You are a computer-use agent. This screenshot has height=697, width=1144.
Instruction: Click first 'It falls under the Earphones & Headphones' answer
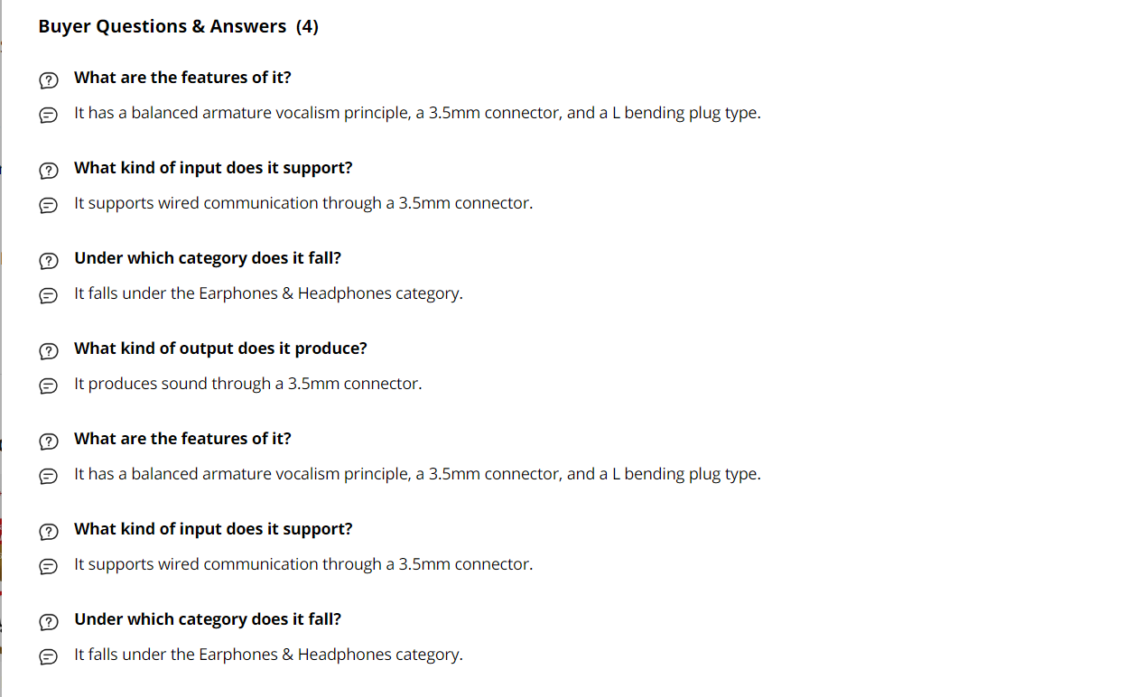(x=268, y=293)
